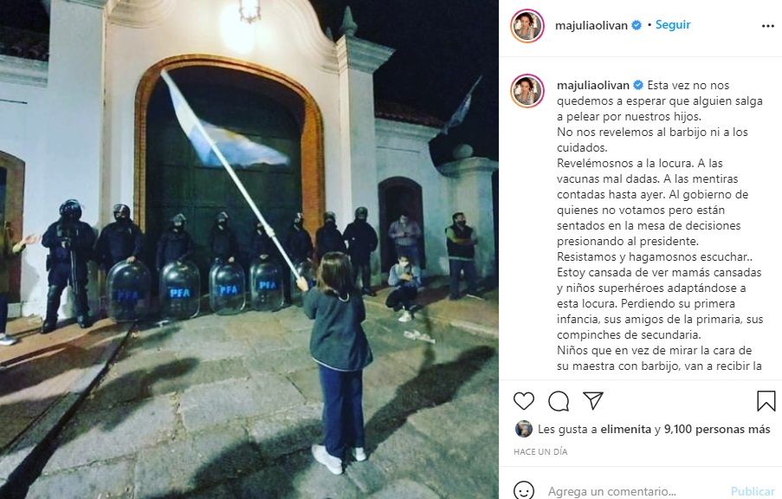Image resolution: width=782 pixels, height=499 pixels.
Task: Open the three-dot more options menu
Action: pos(768,26)
